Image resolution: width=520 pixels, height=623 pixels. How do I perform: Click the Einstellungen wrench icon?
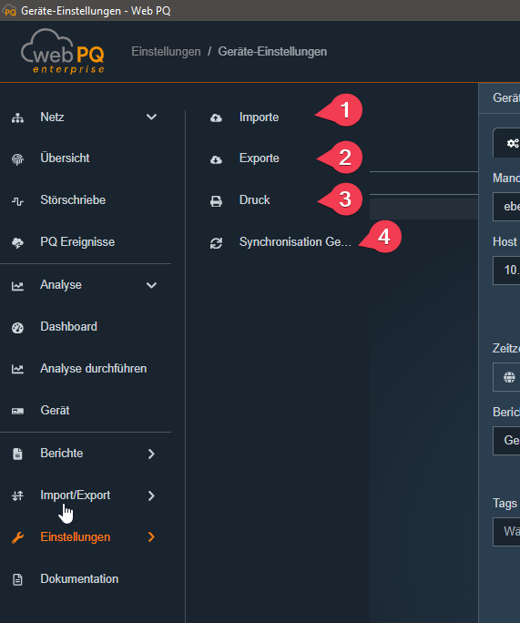coord(17,537)
